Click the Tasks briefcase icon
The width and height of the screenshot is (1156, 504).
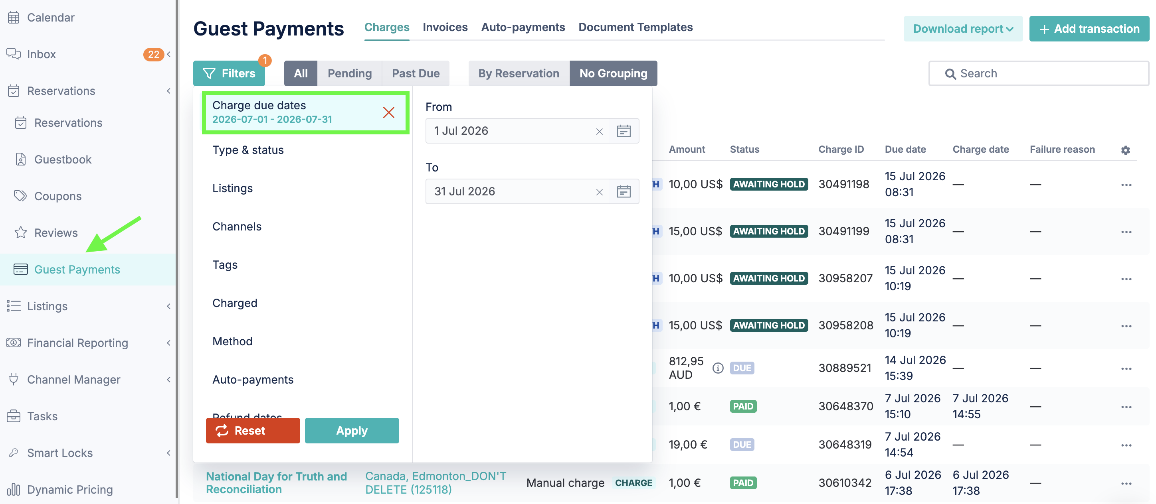click(14, 416)
